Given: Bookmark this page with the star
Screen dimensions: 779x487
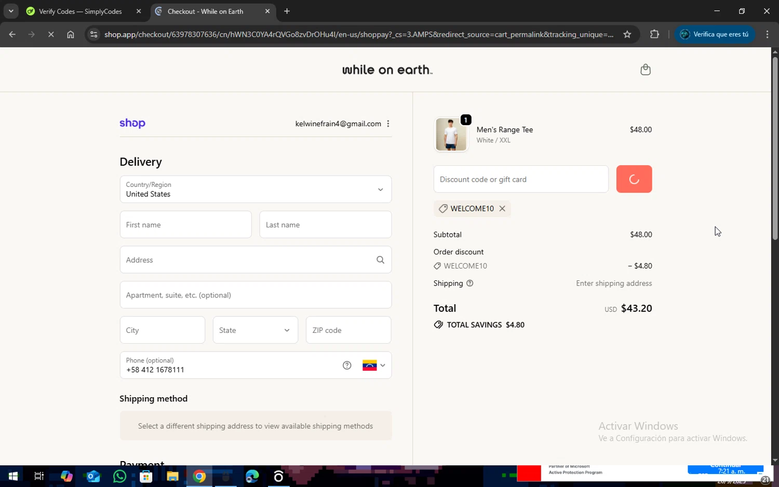Looking at the screenshot, I should pos(627,34).
